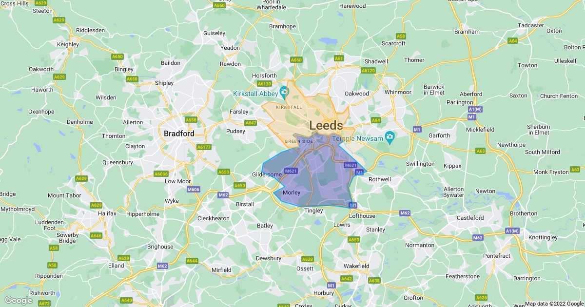Image resolution: width=585 pixels, height=307 pixels.
Task: Select the Leeds city label
Action: coord(326,125)
